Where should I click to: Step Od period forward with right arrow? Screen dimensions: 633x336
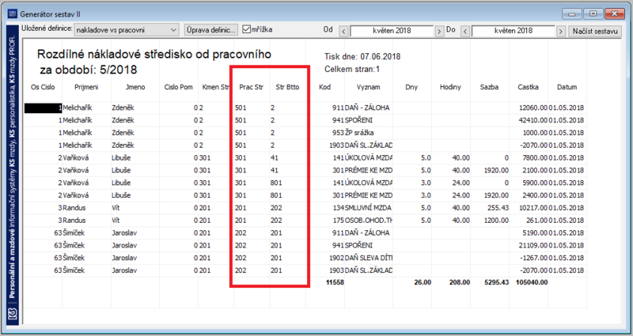coord(439,31)
